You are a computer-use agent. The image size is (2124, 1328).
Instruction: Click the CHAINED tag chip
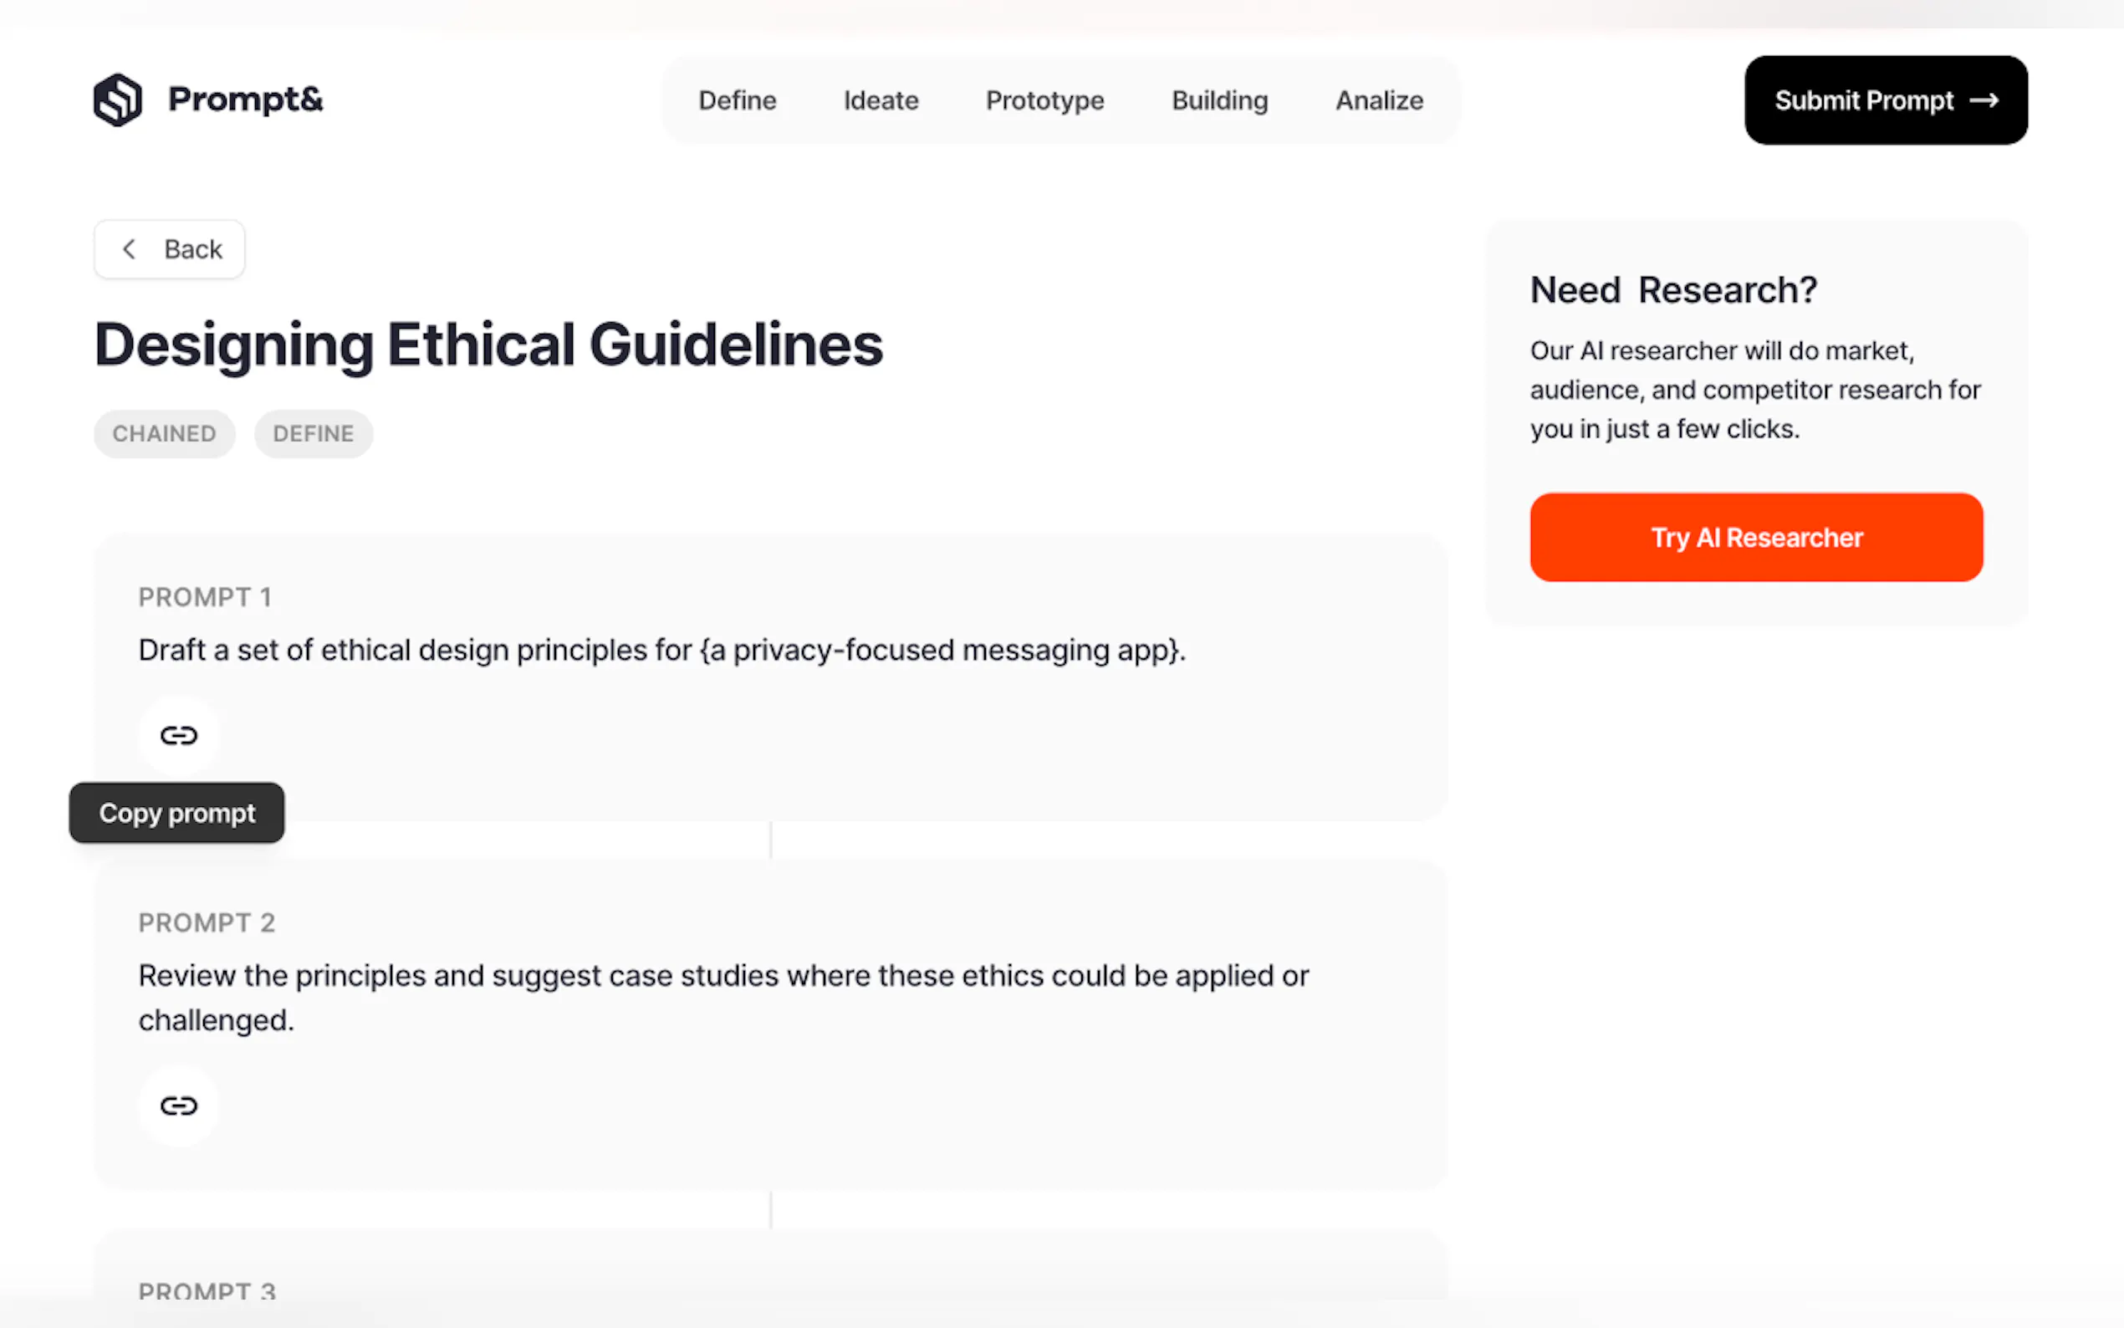pyautogui.click(x=164, y=434)
